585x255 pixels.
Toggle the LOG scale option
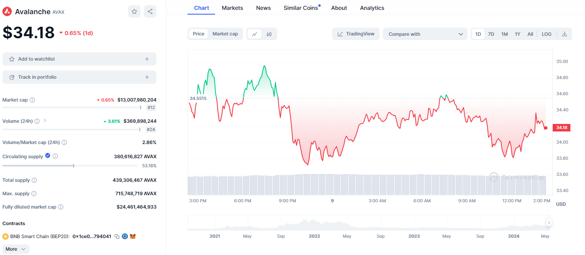[546, 34]
